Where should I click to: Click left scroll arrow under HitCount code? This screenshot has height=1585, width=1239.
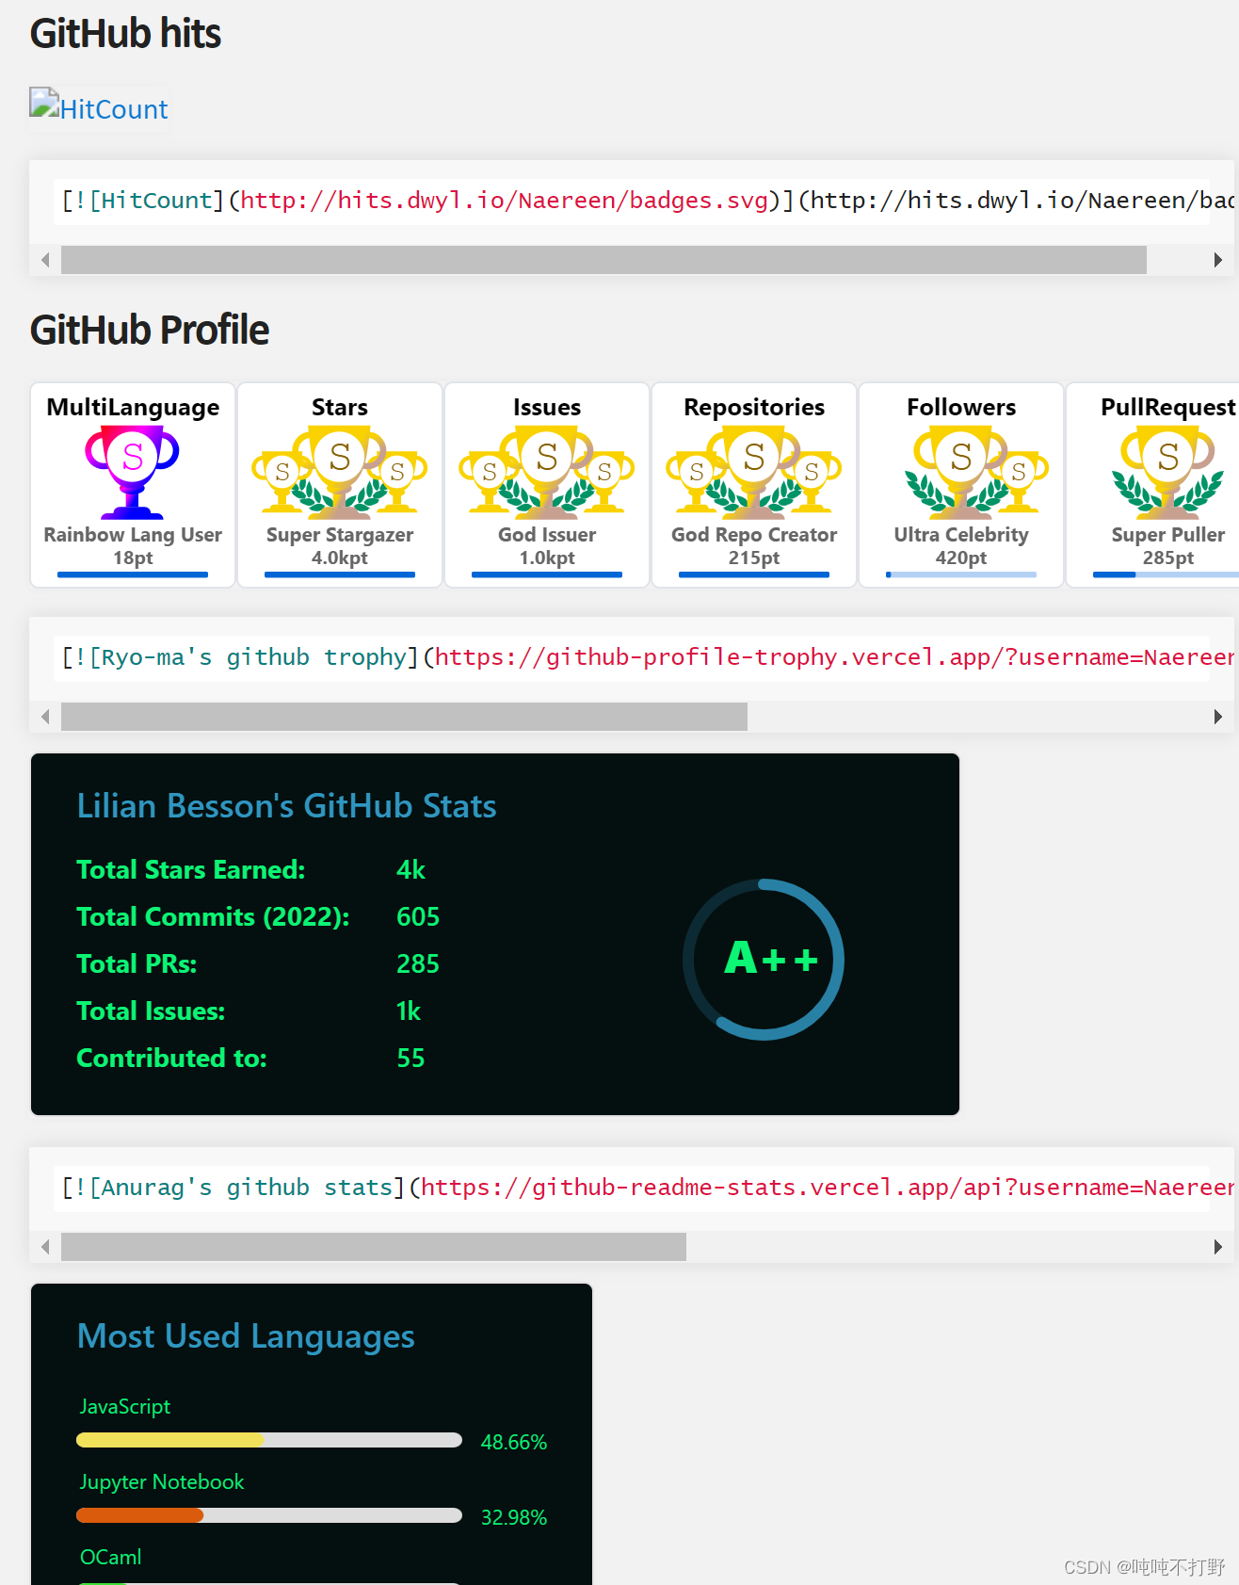coord(45,260)
